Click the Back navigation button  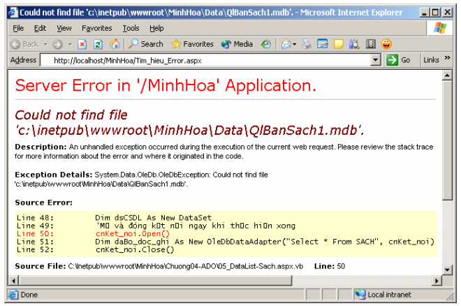coord(25,43)
